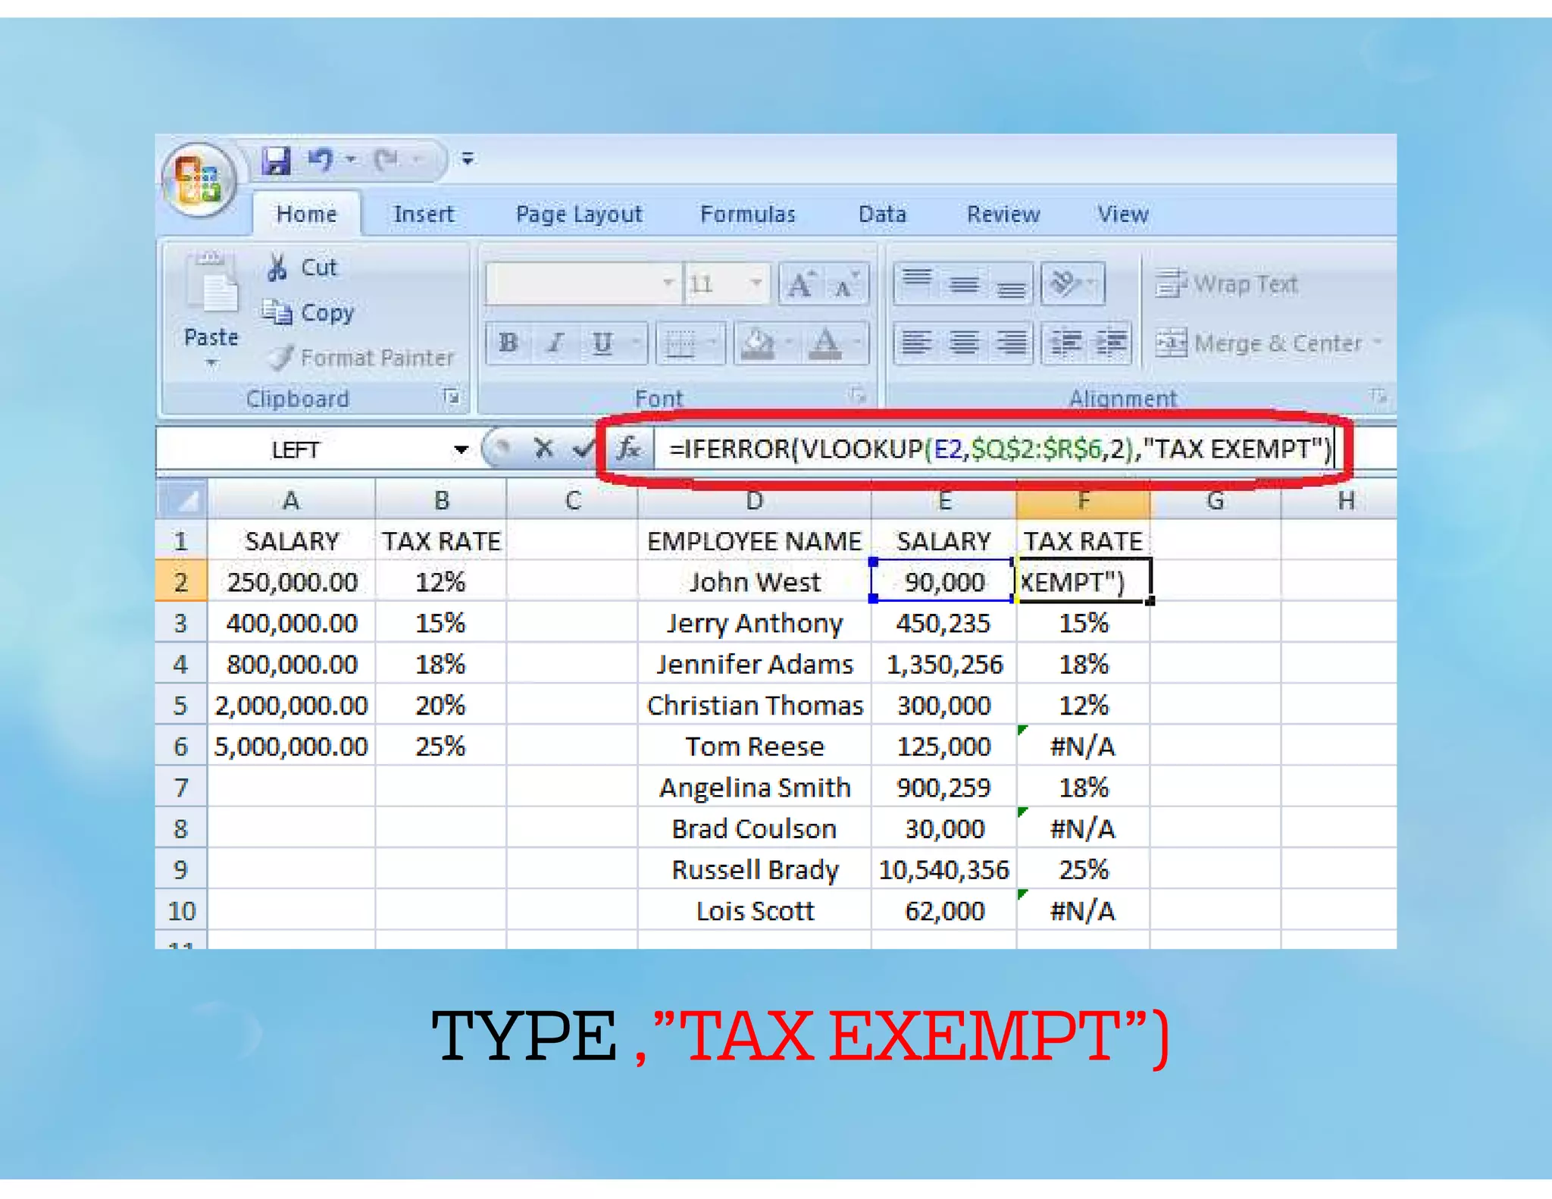
Task: Open the Page Layout tab
Action: point(578,214)
